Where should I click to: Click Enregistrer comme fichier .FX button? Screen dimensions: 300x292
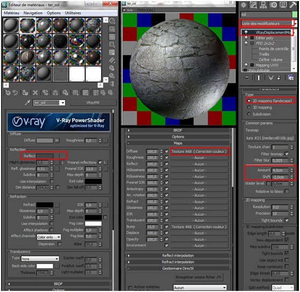pyautogui.click(x=199, y=277)
